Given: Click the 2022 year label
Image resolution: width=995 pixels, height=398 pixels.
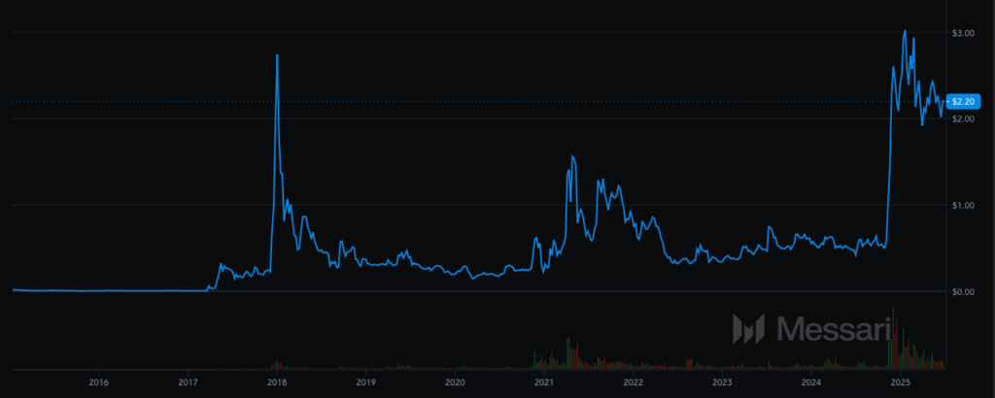Looking at the screenshot, I should 634,382.
